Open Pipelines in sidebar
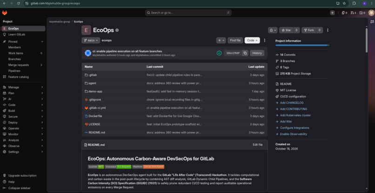Image resolution: width=375 pixels, height=193 pixels. (x=23, y=71)
